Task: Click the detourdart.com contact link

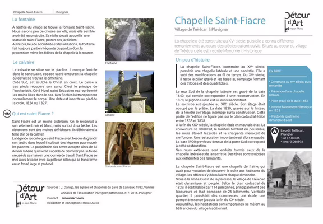Action: (72, 198)
